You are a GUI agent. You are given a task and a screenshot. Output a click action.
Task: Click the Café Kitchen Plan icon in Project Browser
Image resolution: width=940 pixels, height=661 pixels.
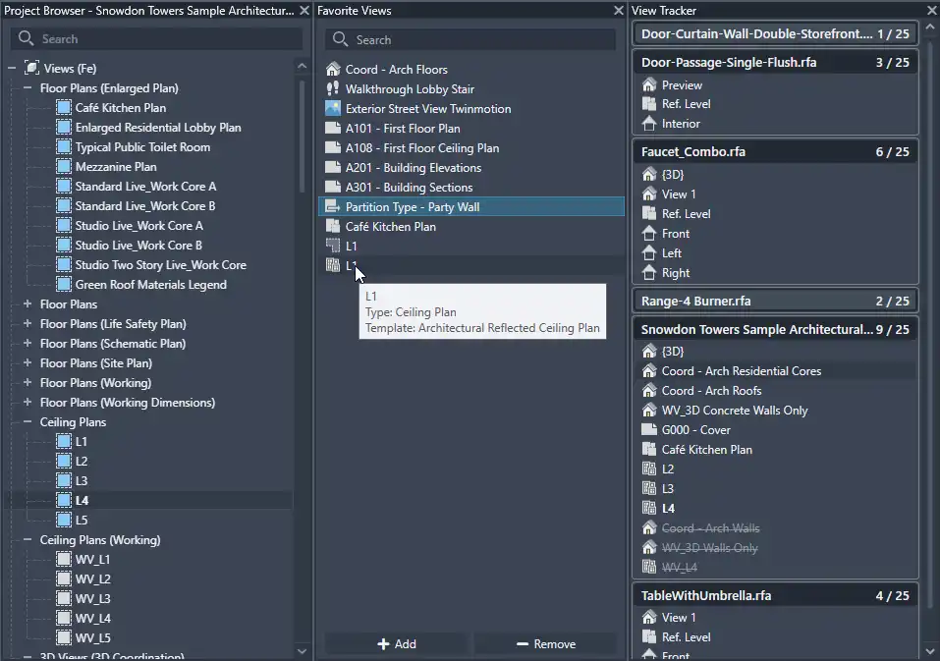point(64,108)
